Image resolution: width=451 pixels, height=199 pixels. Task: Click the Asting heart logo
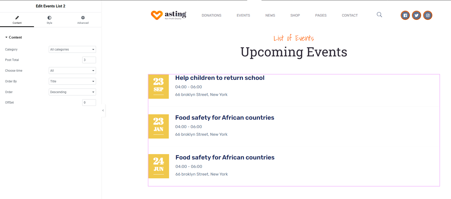click(x=169, y=15)
